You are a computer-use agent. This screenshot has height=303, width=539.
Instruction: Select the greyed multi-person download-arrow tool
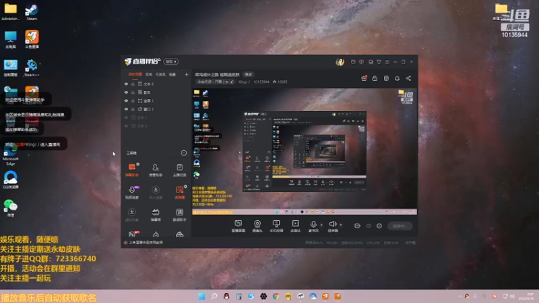(x=156, y=193)
